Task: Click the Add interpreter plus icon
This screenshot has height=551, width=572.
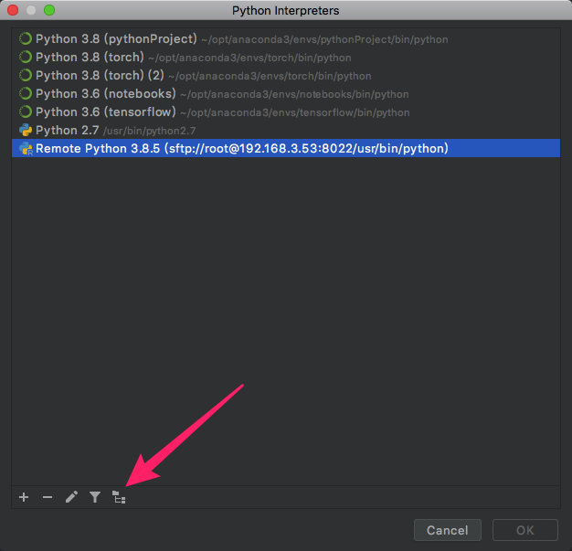Action: point(24,497)
